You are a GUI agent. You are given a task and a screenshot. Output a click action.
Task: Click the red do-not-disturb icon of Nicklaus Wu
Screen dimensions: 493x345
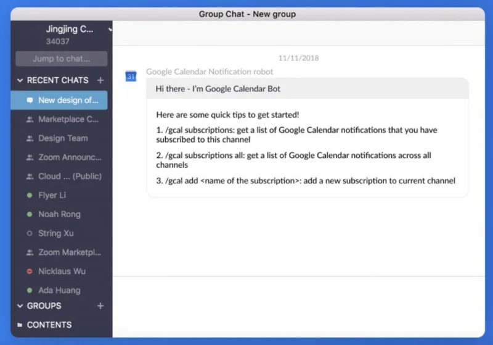click(x=30, y=272)
